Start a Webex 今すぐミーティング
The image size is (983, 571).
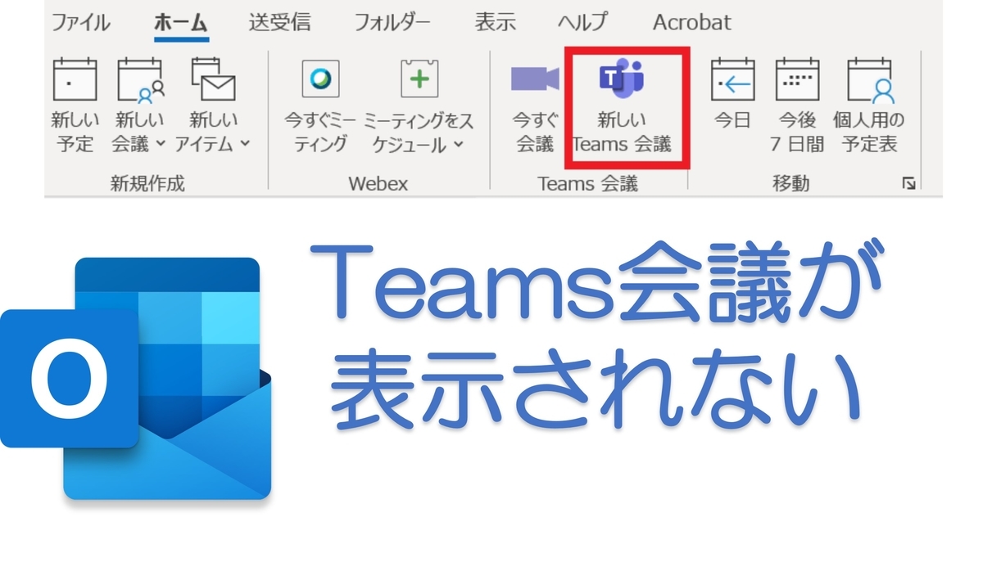click(x=320, y=106)
